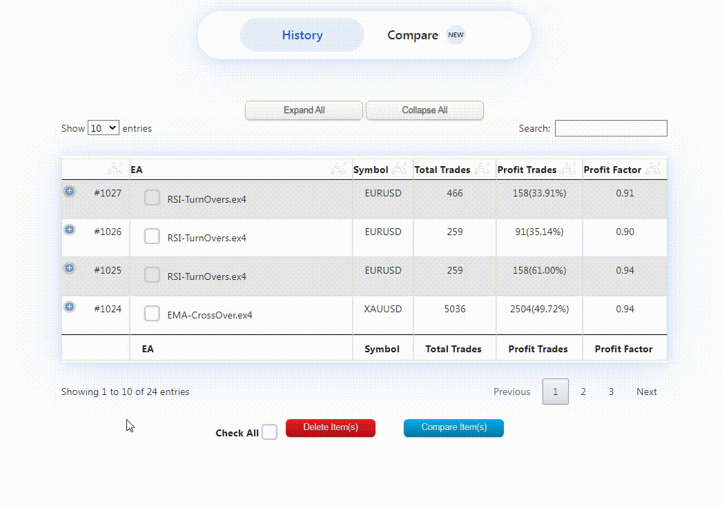Image resolution: width=722 pixels, height=506 pixels.
Task: Check the box for entry #1027
Action: click(x=151, y=198)
